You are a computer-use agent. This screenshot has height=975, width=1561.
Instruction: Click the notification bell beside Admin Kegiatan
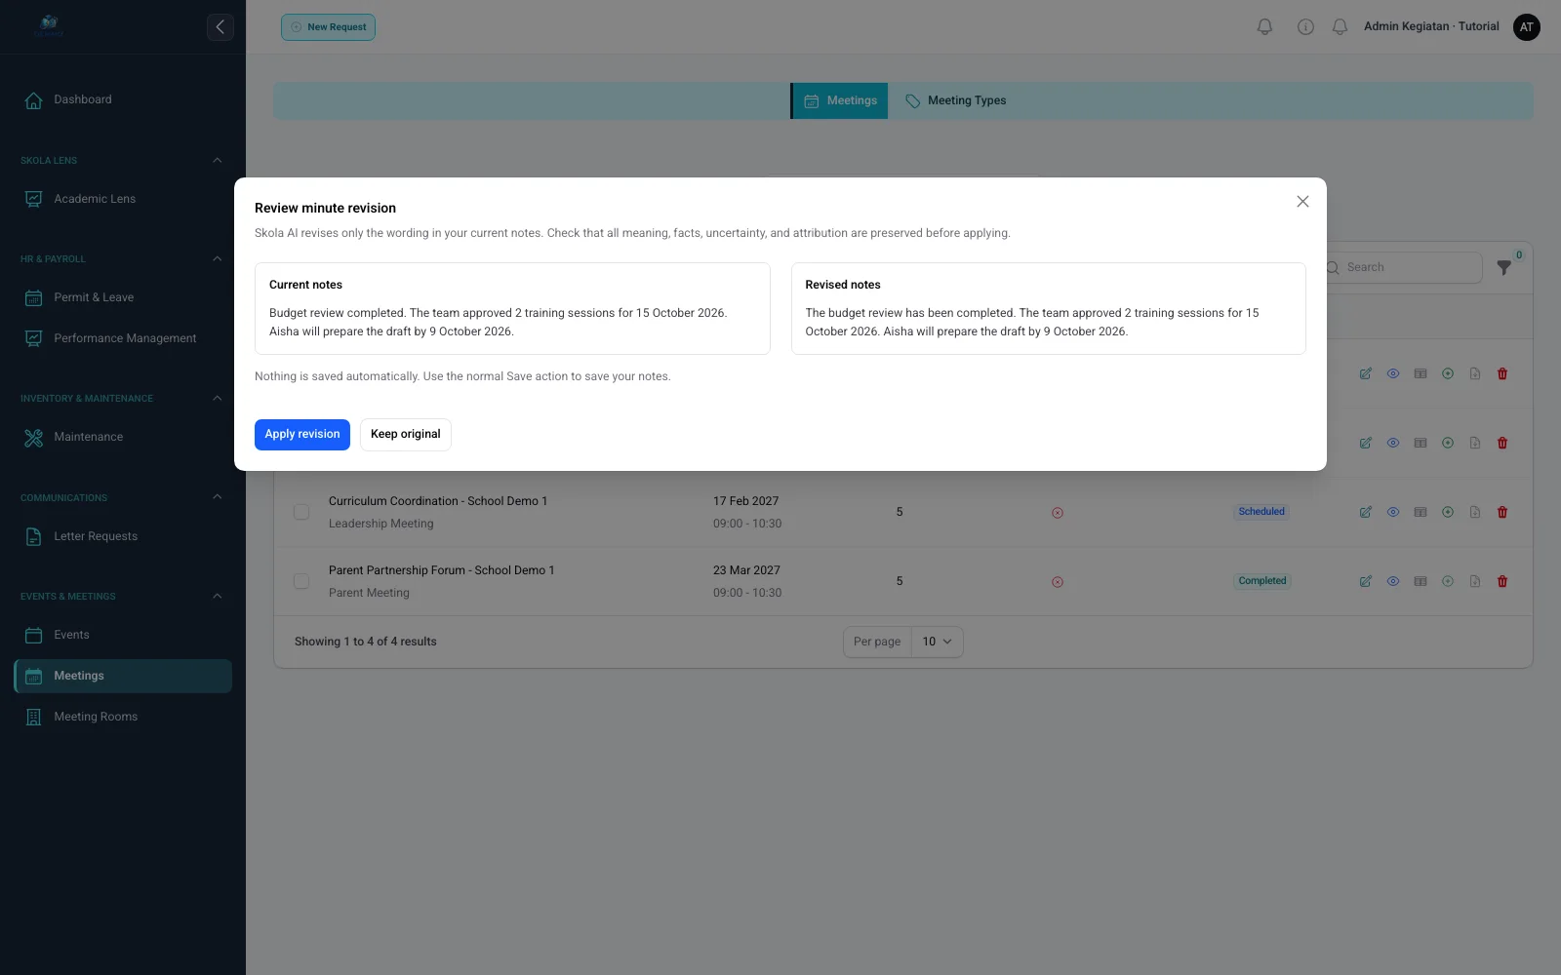1341,27
